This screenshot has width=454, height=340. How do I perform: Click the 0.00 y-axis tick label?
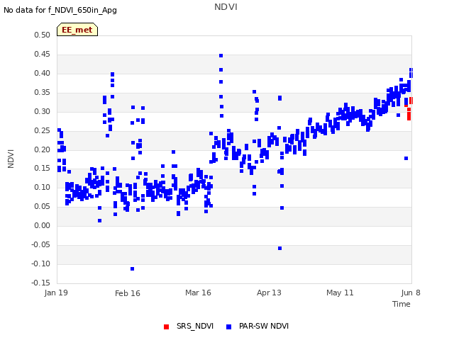[x=42, y=225]
